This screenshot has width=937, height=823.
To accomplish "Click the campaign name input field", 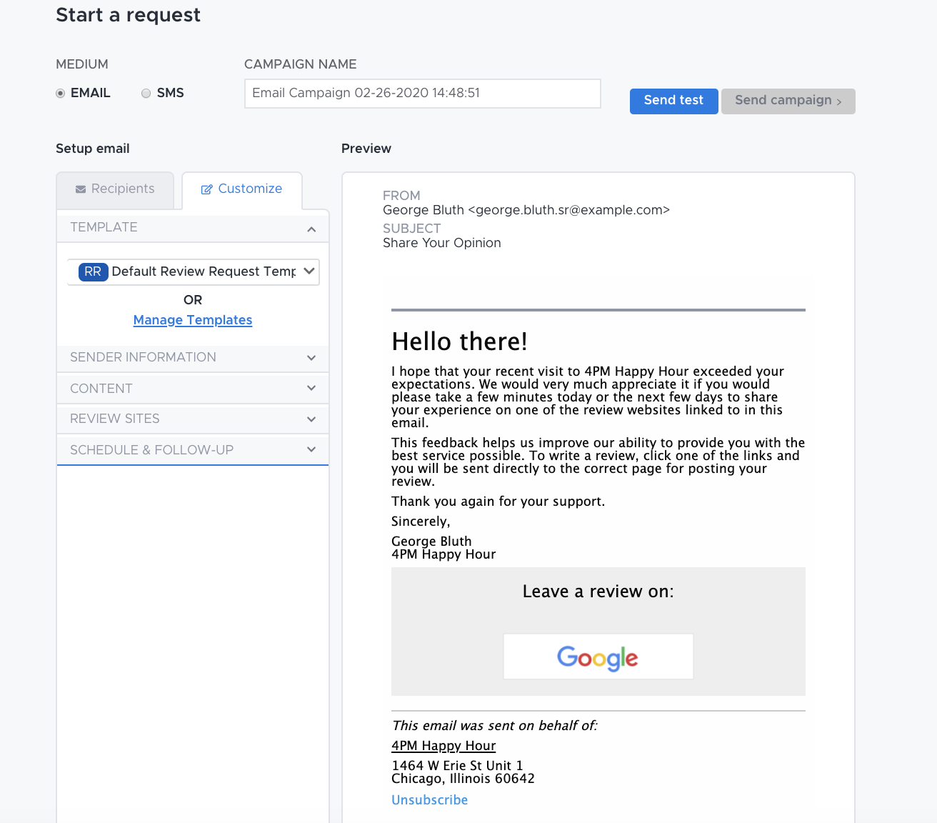I will click(x=421, y=93).
